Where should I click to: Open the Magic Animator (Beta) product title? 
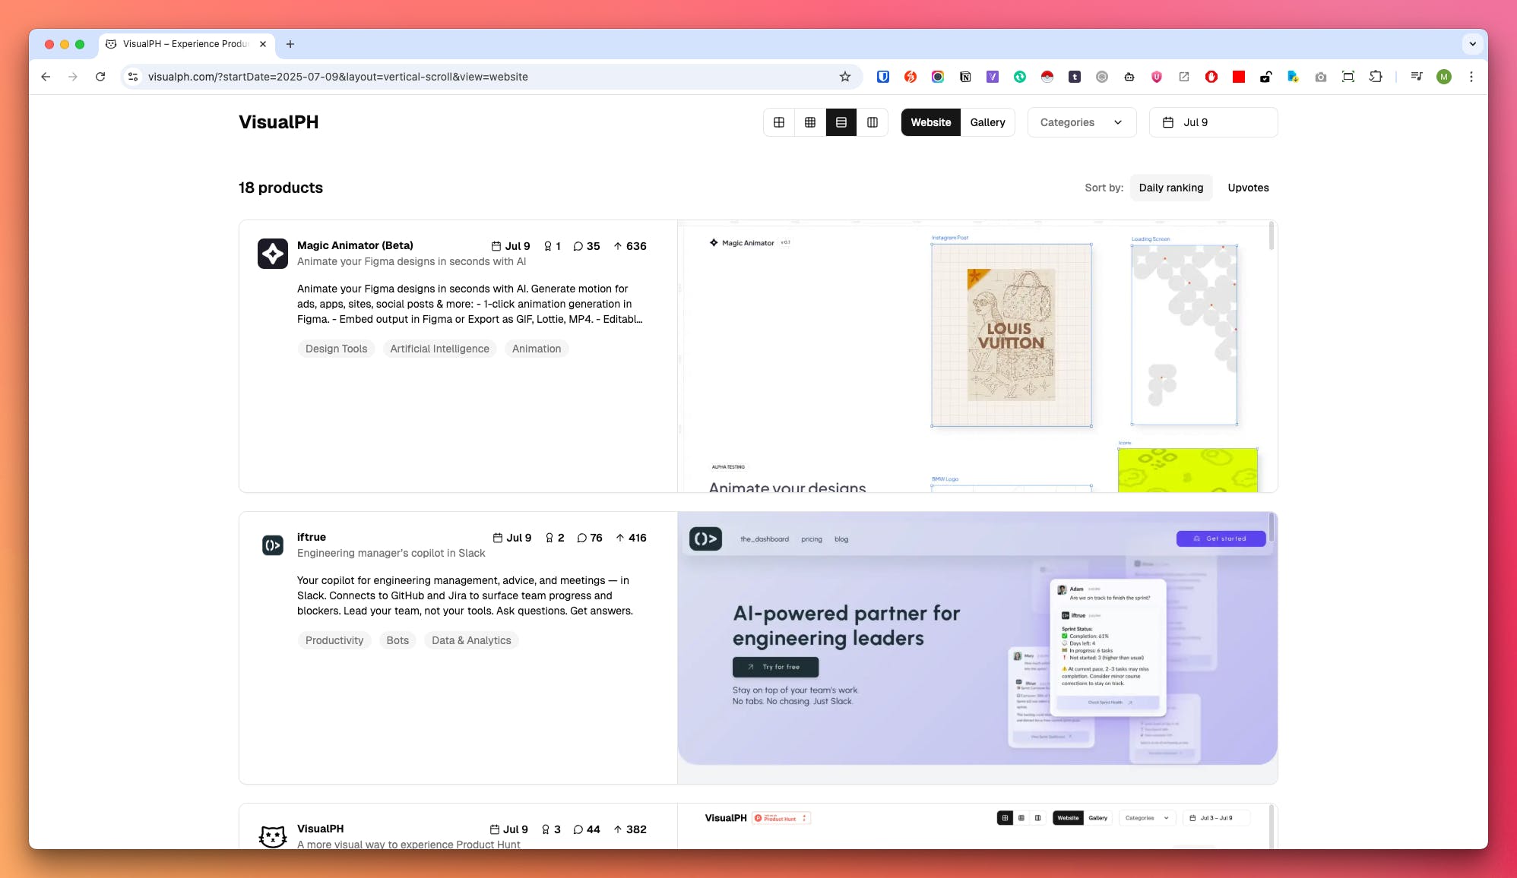pos(355,245)
